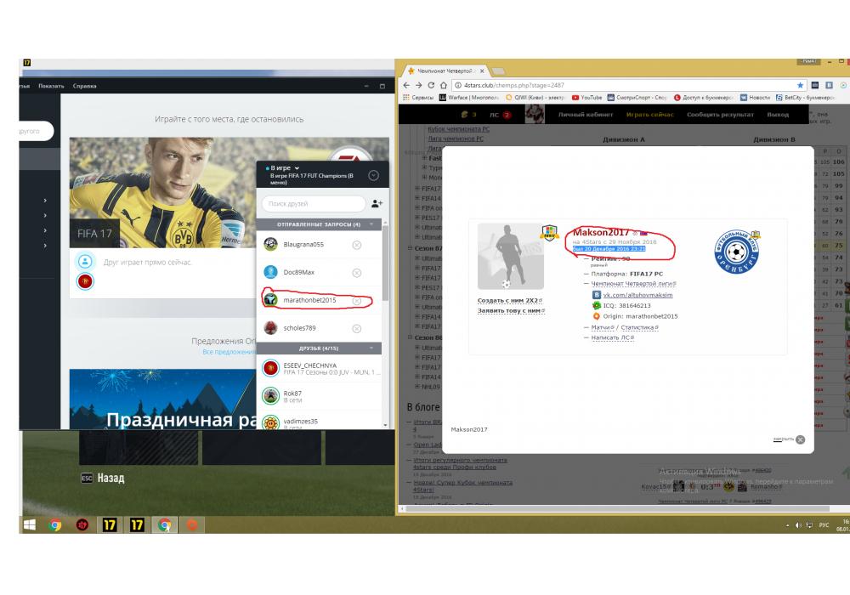Click the Orenburg football club badge

[736, 252]
